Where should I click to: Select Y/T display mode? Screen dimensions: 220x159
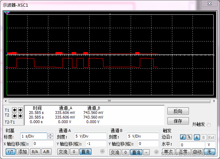tap(11, 152)
